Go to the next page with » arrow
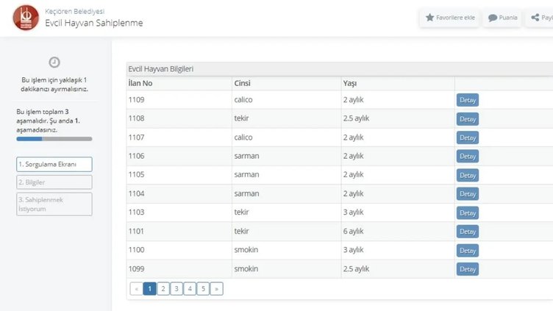The width and height of the screenshot is (553, 311). 216,289
